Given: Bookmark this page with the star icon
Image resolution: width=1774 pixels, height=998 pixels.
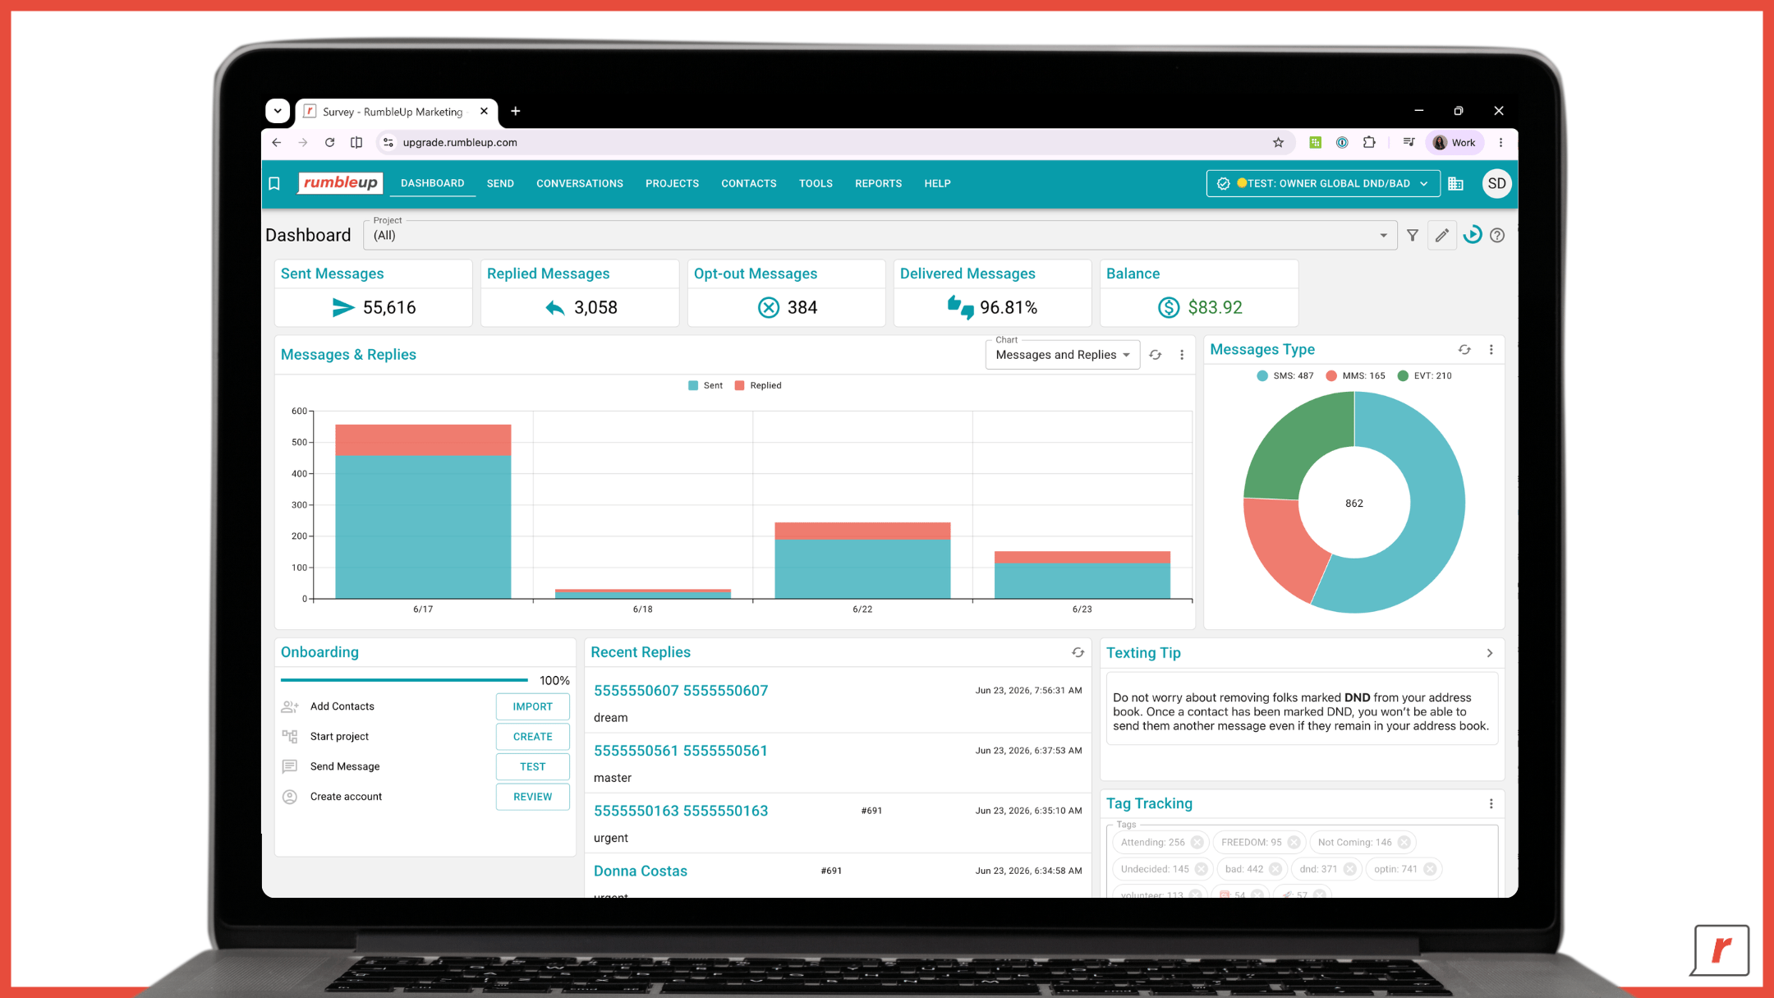Looking at the screenshot, I should [1279, 143].
